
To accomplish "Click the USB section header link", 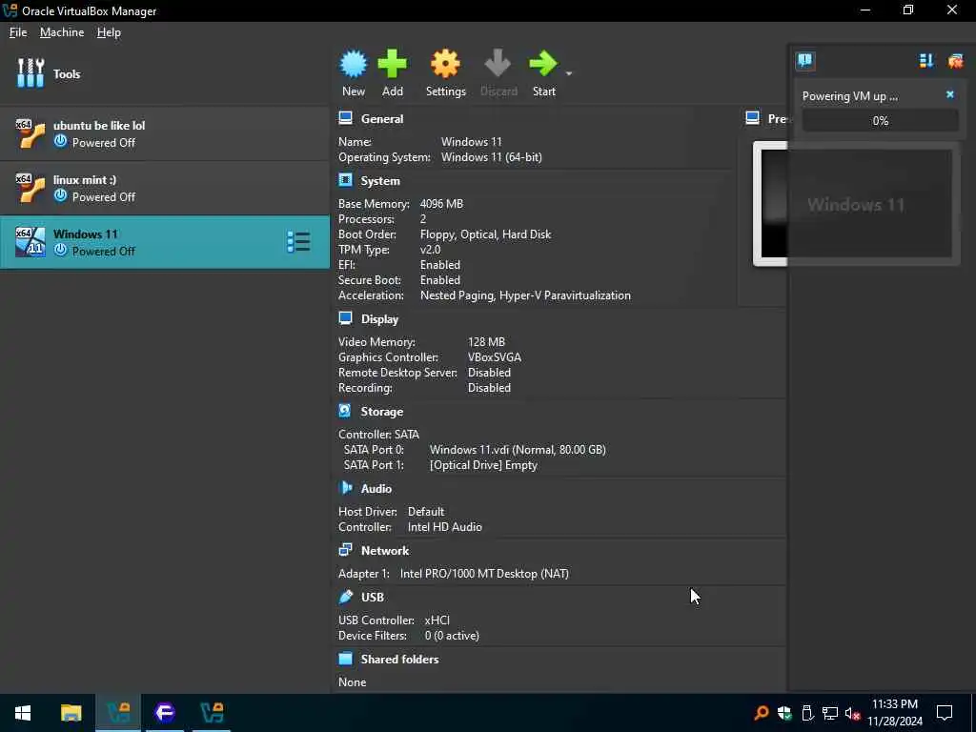I will pyautogui.click(x=373, y=597).
